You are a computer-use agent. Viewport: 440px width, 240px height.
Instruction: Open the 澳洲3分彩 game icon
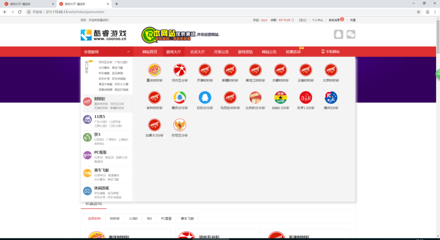331,98
